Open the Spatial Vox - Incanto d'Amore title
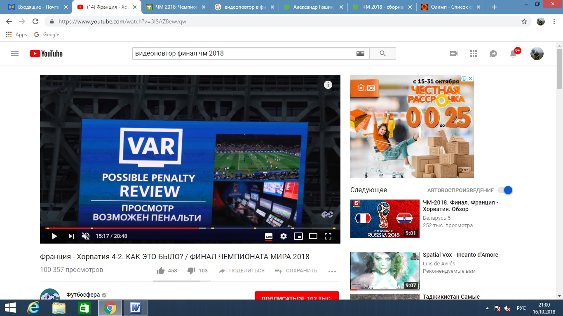 460,255
